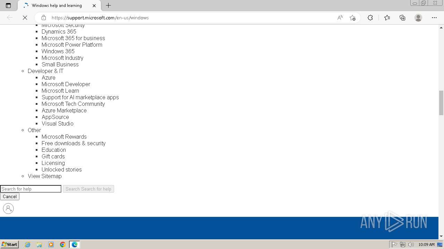Stop loading the page

point(25,18)
